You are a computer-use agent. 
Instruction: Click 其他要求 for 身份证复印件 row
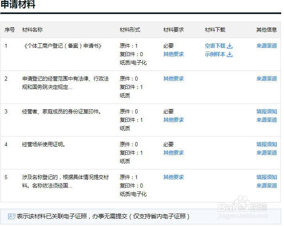(174, 120)
